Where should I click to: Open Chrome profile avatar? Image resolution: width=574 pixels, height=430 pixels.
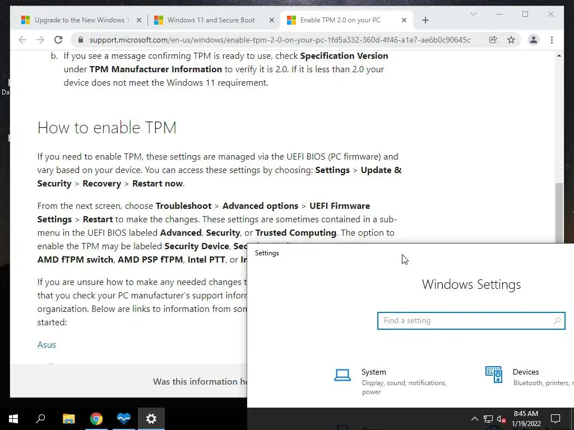[534, 40]
